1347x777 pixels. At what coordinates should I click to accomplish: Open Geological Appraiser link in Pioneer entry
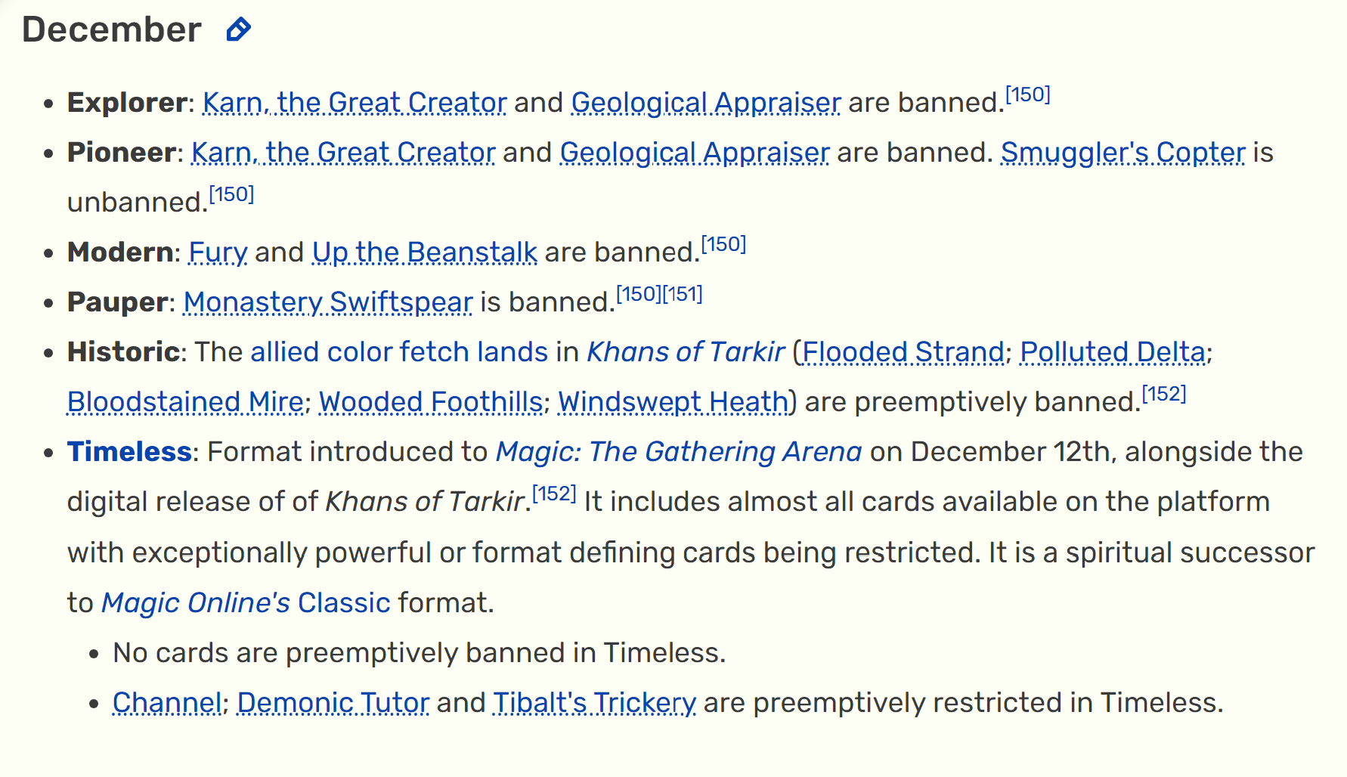pyautogui.click(x=695, y=153)
